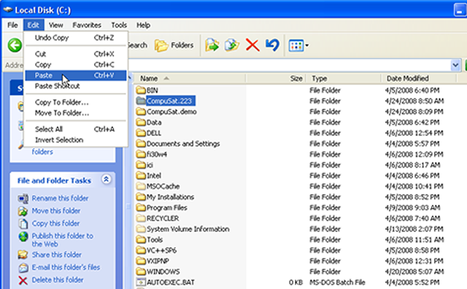Screen dimensions: 467x289
Task: Open the Help menu
Action: point(143,25)
